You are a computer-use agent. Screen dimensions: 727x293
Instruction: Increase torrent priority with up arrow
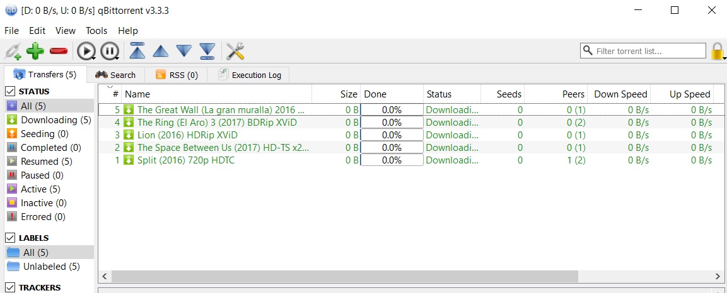click(x=161, y=51)
